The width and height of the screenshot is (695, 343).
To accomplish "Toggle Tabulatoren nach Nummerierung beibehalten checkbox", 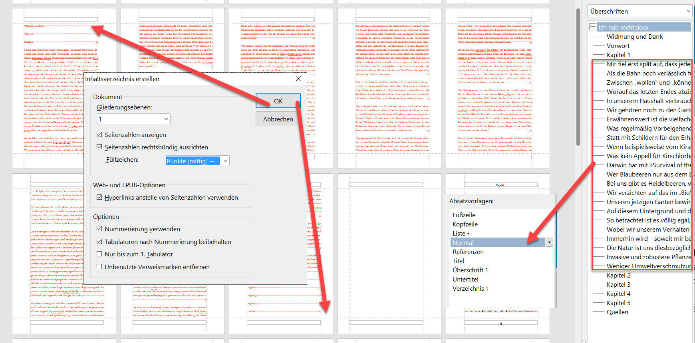I will point(99,242).
